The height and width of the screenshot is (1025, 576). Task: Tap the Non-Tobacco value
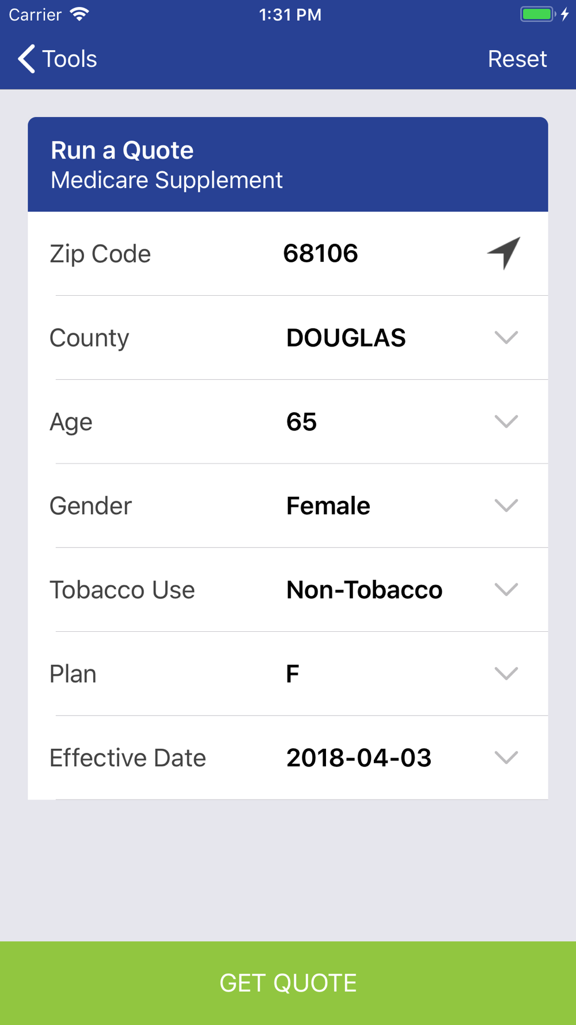[x=365, y=590]
